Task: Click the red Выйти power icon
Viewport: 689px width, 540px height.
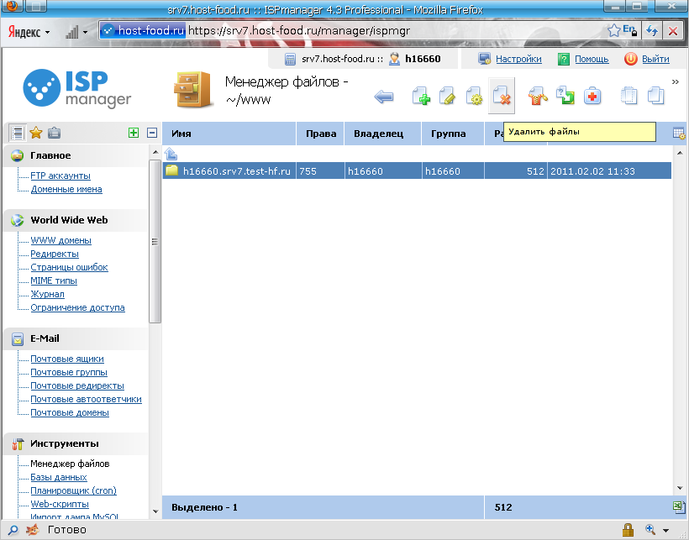Action: click(630, 59)
